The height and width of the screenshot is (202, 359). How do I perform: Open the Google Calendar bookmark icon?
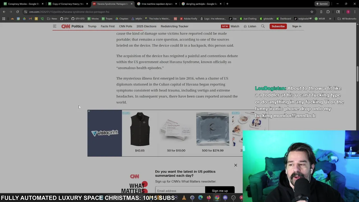click(18, 19)
